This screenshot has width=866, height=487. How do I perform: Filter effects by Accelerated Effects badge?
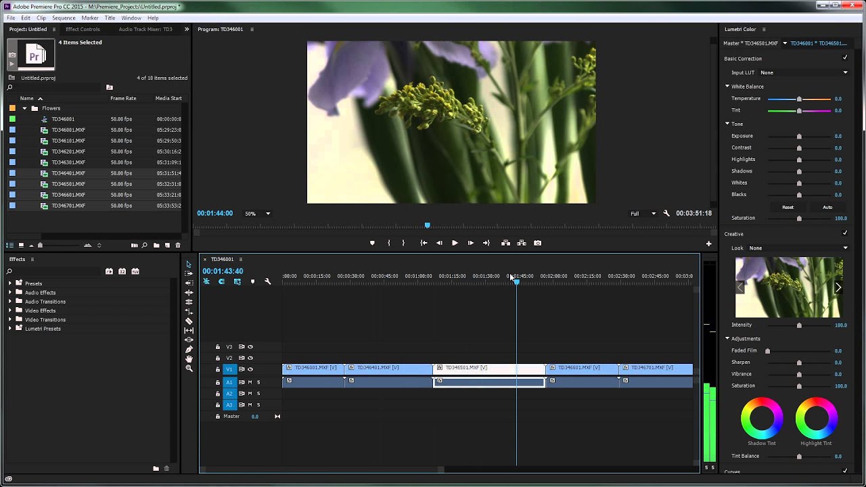(x=109, y=271)
